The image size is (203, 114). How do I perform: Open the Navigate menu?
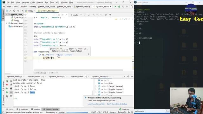[x=25, y=2]
